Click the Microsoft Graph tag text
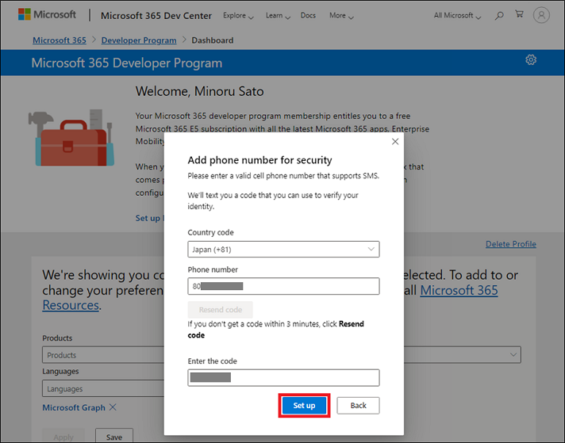This screenshot has width=565, height=443. point(74,407)
